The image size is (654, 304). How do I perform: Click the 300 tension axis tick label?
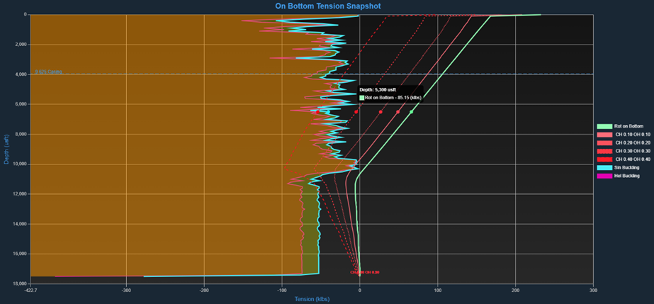tap(592, 290)
